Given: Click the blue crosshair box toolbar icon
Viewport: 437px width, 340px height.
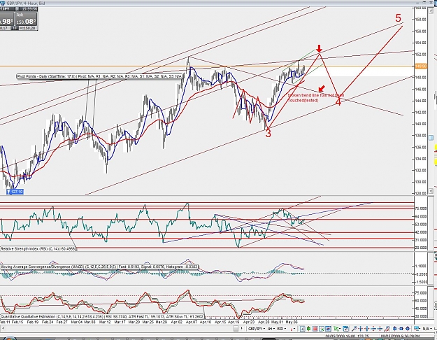Looking at the screenshot, I should [x=302, y=329].
